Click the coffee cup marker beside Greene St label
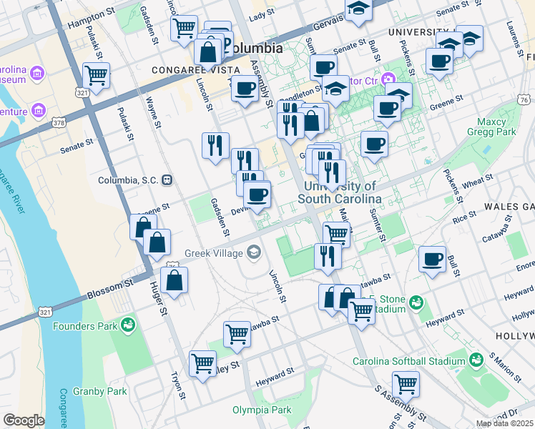 [387, 109]
